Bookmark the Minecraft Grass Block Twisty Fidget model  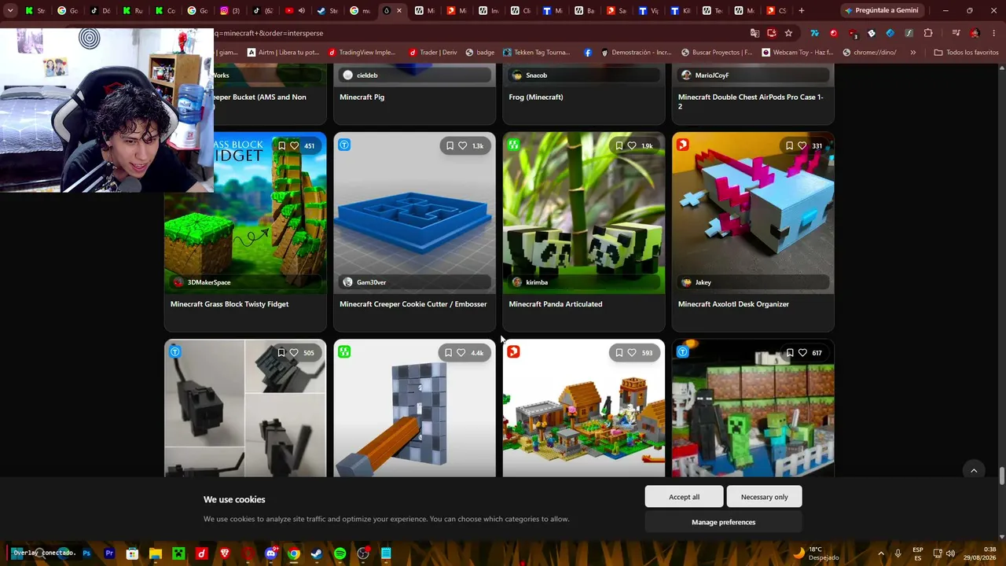(282, 145)
